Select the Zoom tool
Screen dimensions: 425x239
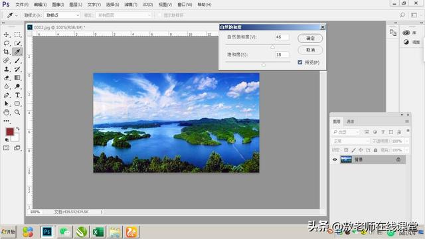tap(17, 112)
